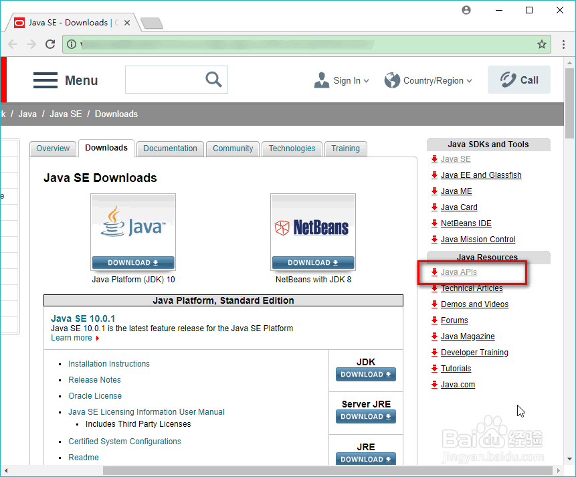This screenshot has height=477, width=576.
Task: Expand the Sign In dropdown
Action: tap(342, 80)
